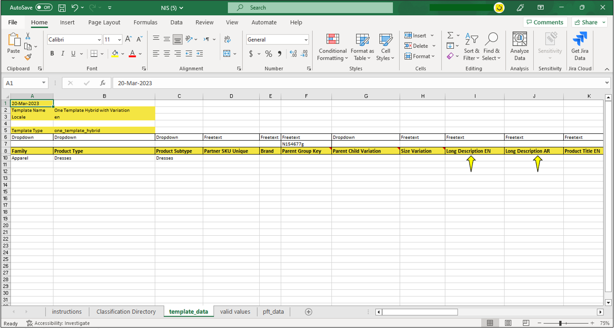Screen dimensions: 615x329
Task: Apply percent style number format
Action: 269,54
